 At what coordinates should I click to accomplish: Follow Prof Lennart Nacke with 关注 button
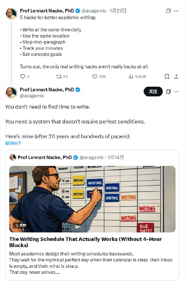click(153, 92)
